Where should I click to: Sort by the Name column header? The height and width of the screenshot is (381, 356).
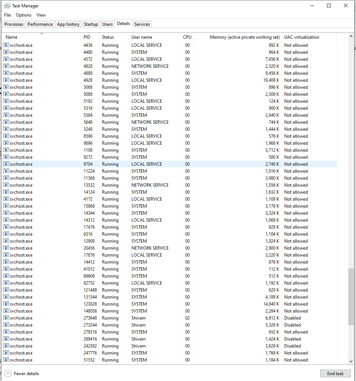pos(42,37)
